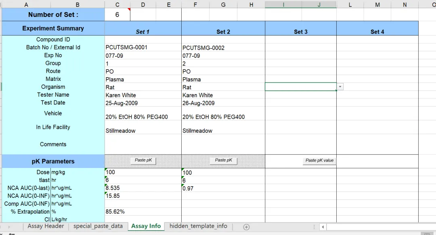Click the Set 4 header cell

pyautogui.click(x=377, y=29)
